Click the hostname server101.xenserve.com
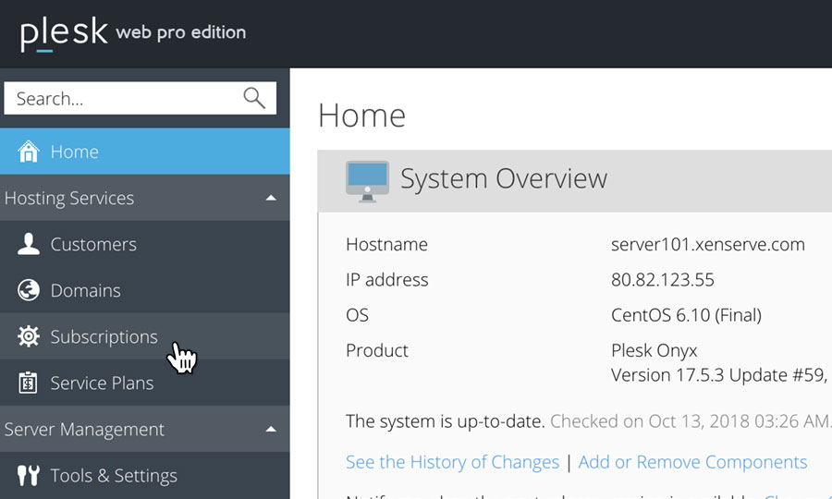 click(708, 245)
